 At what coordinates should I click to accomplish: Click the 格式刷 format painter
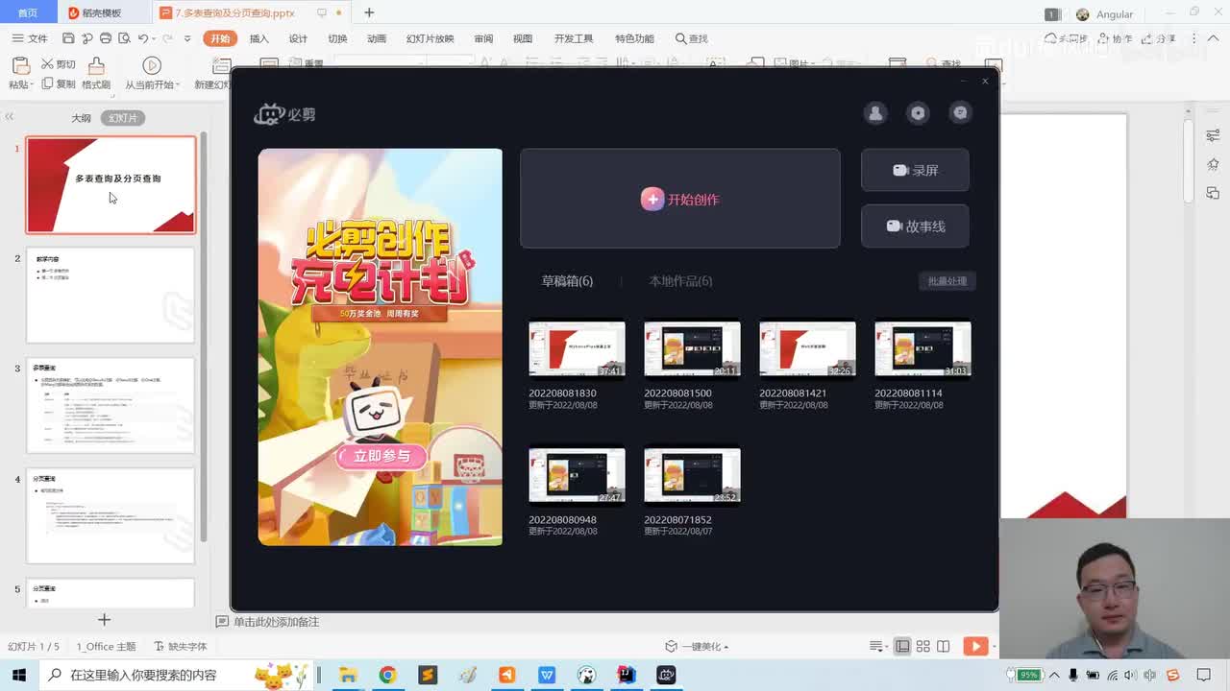click(x=96, y=73)
